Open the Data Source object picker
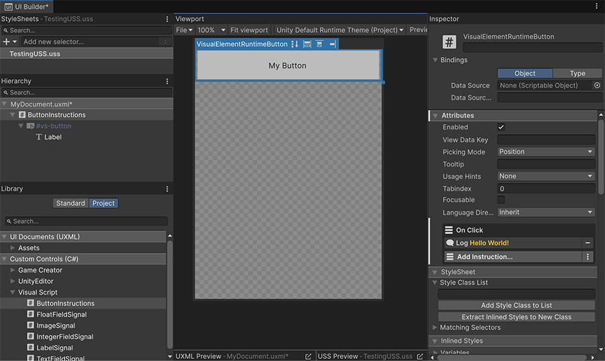Screen dimensions: 605x361 (x=597, y=85)
